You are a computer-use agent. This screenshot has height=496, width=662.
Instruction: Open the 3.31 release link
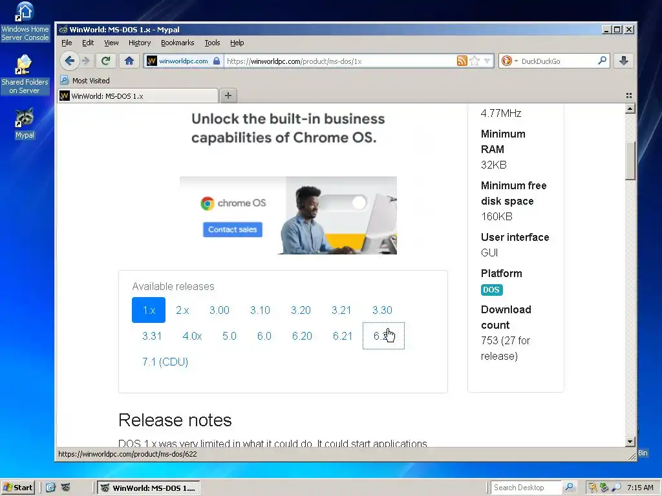point(151,336)
